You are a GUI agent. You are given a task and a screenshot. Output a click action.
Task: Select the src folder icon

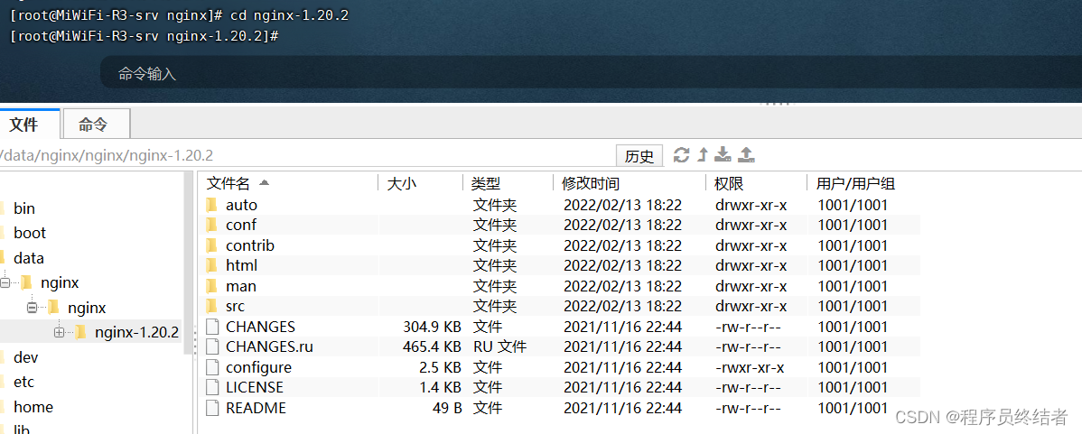(x=212, y=306)
